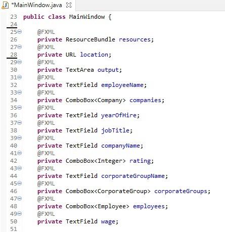
Task: Collapse the fold marker at line 49
Action: [20, 214]
